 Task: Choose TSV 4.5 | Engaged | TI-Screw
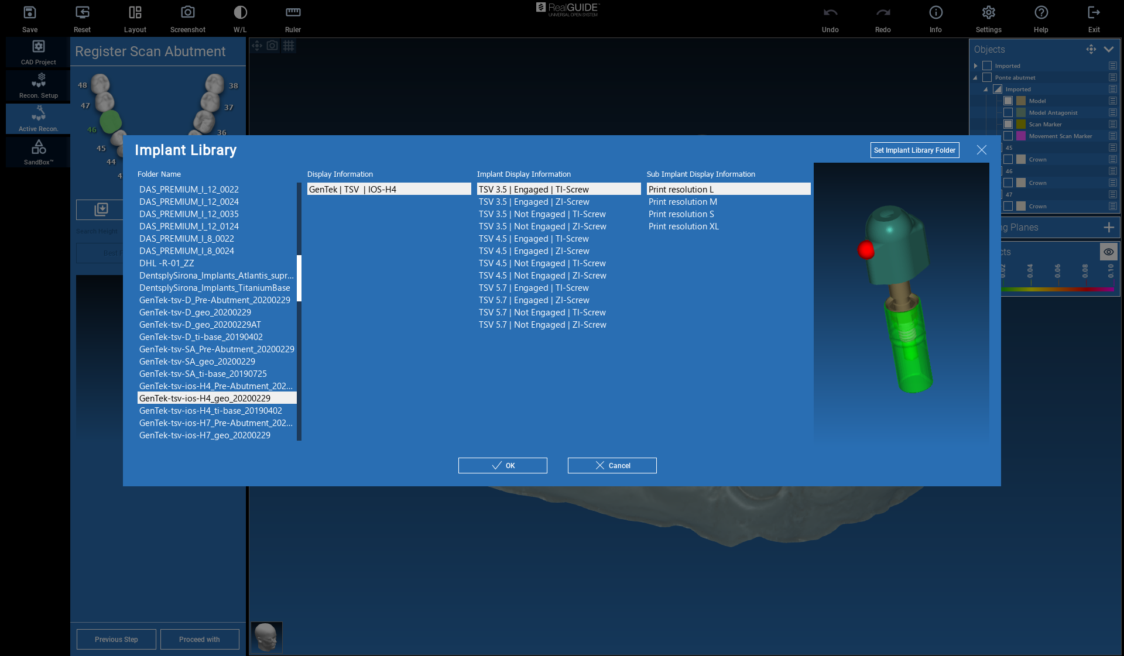coord(533,239)
